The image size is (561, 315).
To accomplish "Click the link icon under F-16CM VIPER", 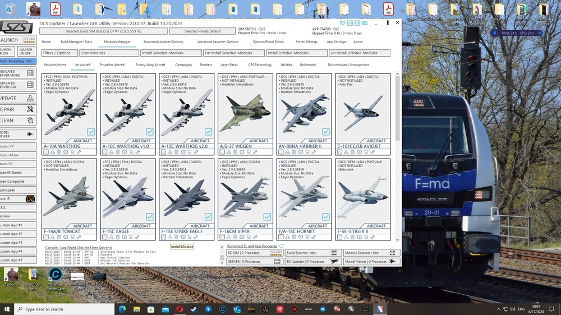I will (x=255, y=237).
